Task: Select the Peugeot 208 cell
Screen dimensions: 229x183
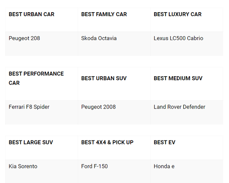Action: [x=24, y=38]
